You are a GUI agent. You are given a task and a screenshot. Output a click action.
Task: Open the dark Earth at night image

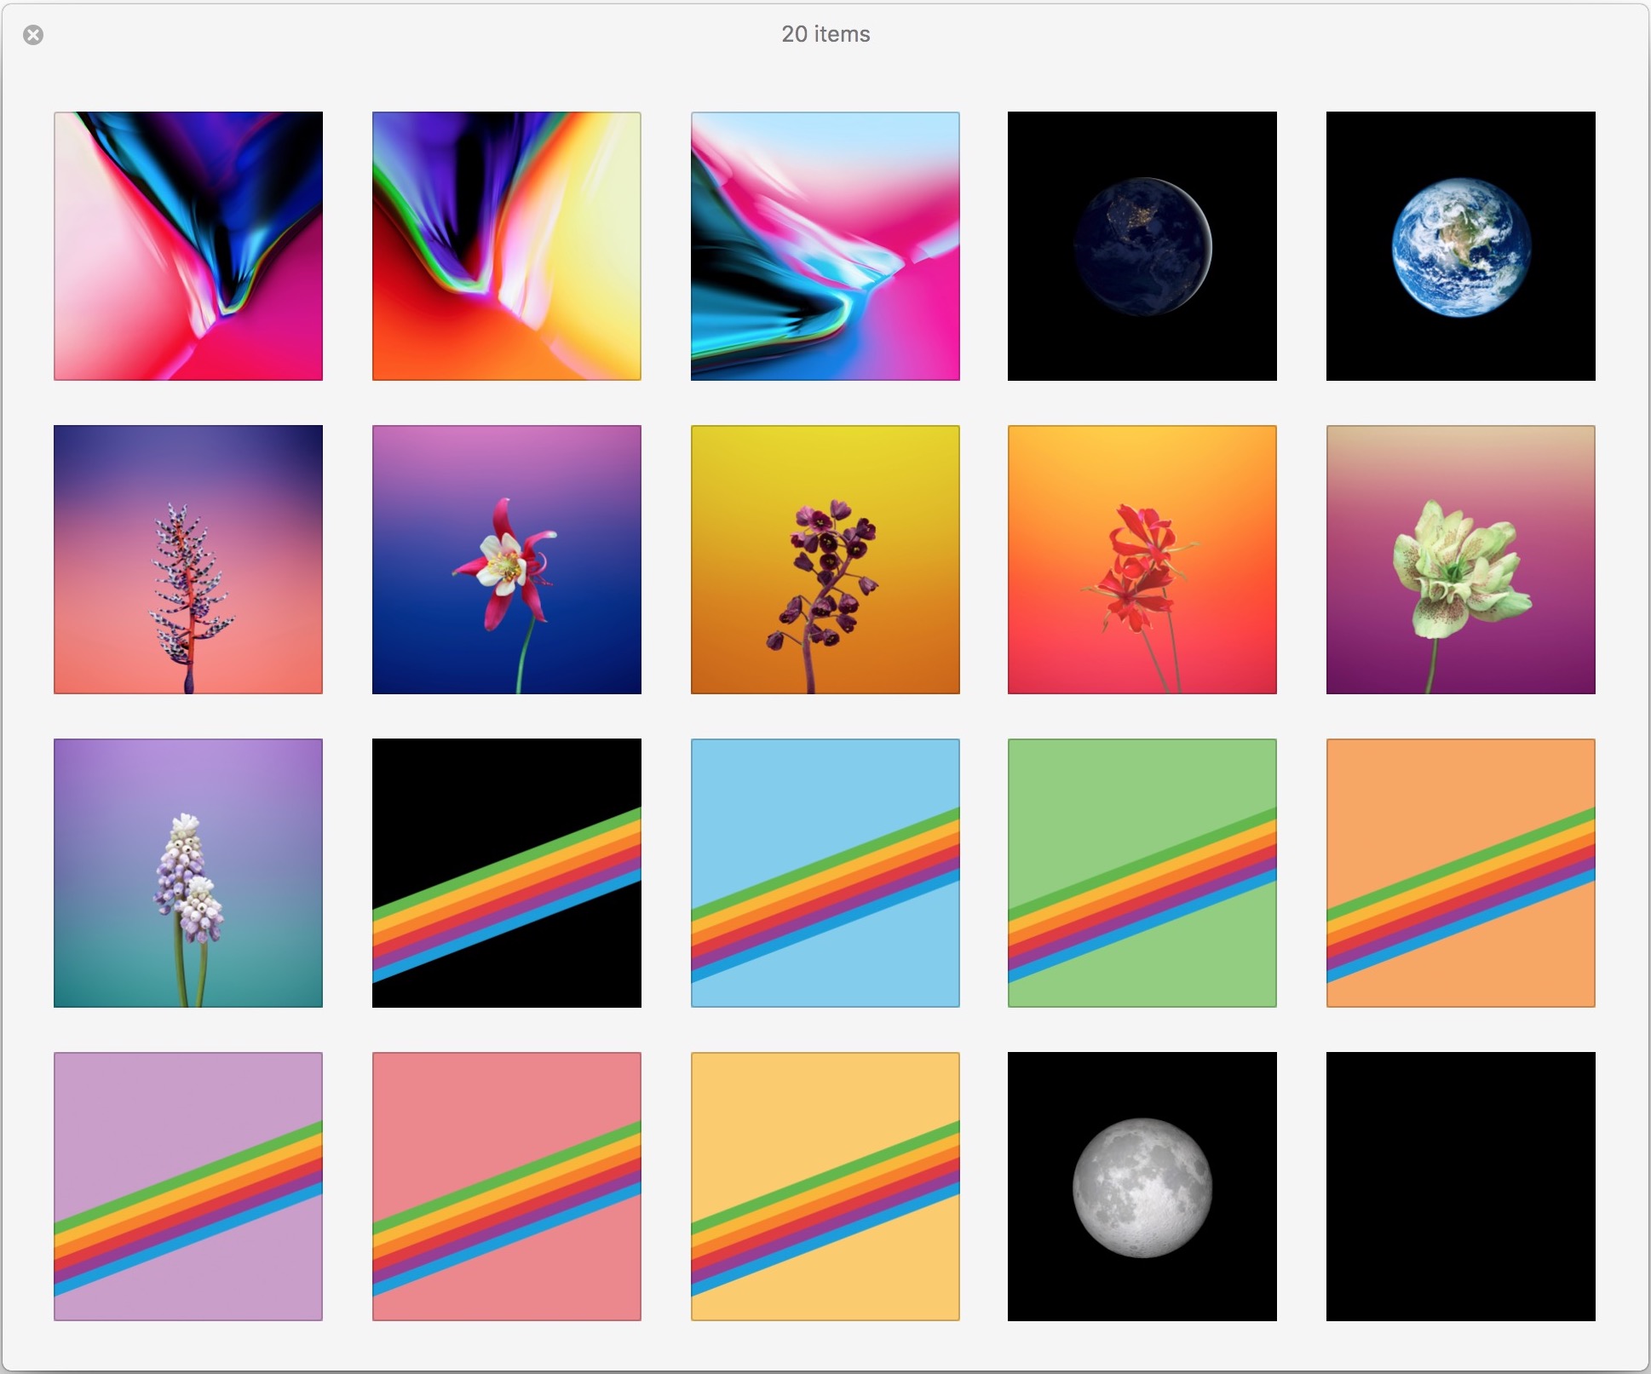(1142, 244)
